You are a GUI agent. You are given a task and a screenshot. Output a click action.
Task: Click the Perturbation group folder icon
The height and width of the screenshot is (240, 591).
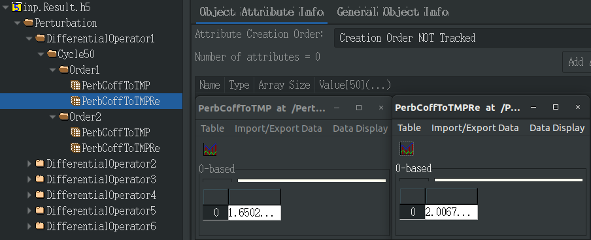(x=28, y=23)
